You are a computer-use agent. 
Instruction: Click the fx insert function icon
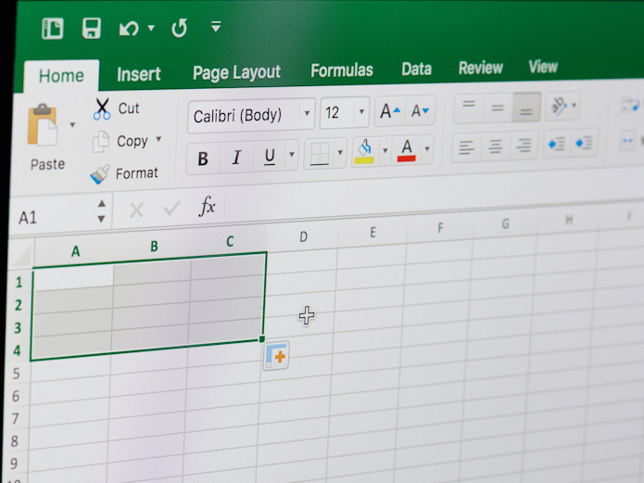click(x=208, y=208)
